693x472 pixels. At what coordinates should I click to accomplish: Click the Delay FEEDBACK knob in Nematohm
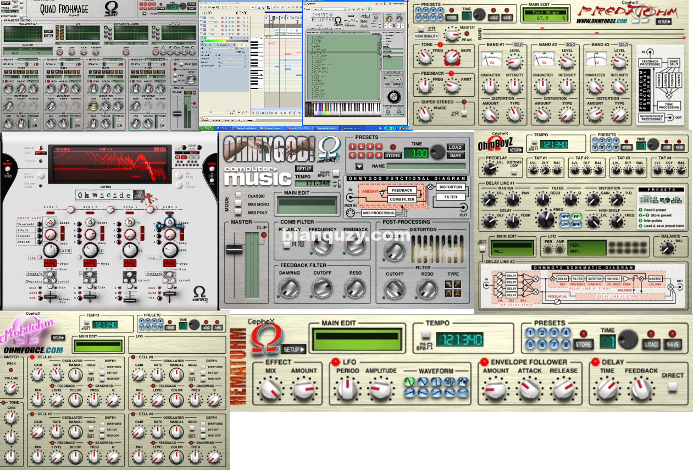641,390
